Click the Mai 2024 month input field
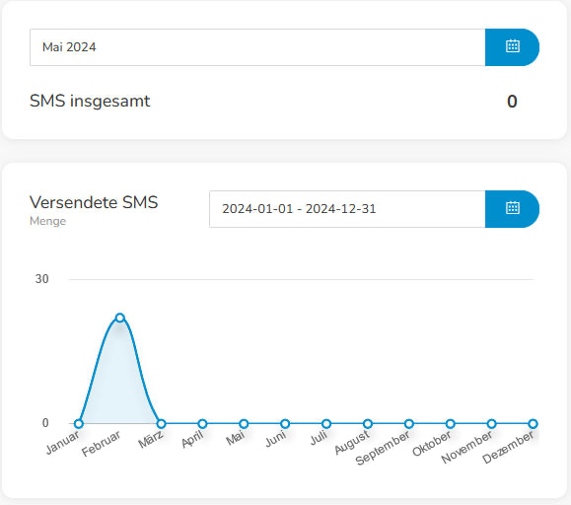Viewport: 571px width, 505px height. click(x=257, y=47)
